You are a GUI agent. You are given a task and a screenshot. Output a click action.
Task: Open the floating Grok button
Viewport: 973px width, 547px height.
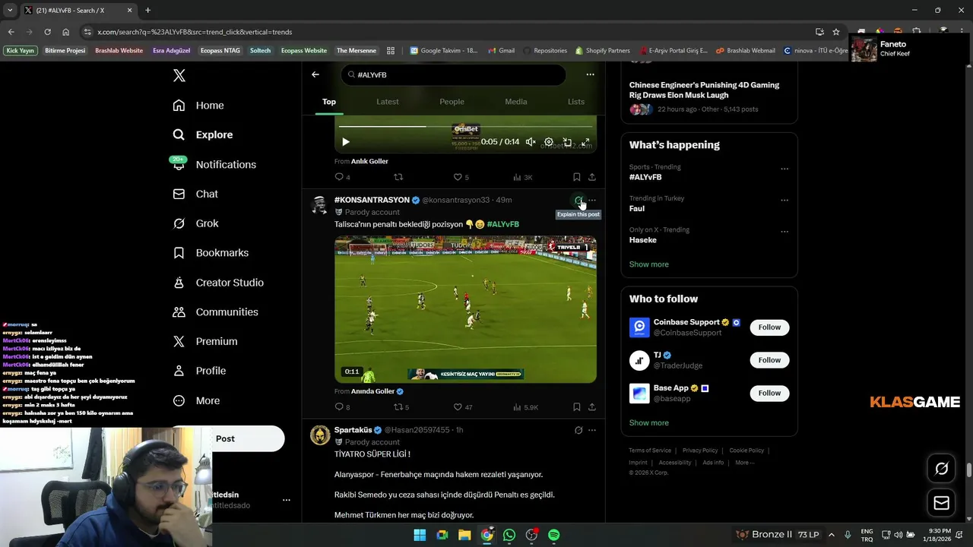941,469
